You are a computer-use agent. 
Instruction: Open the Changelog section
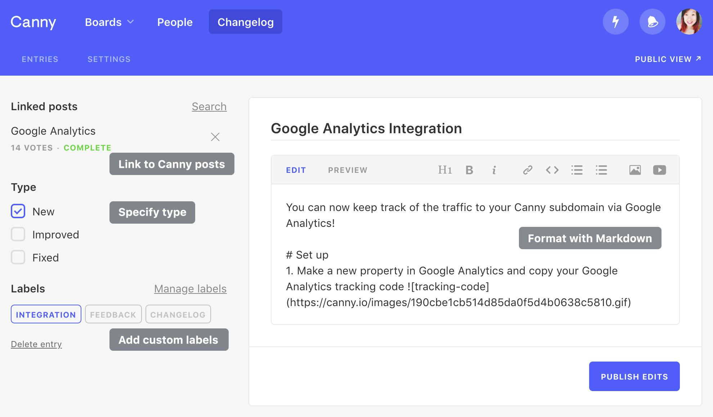[x=246, y=22]
